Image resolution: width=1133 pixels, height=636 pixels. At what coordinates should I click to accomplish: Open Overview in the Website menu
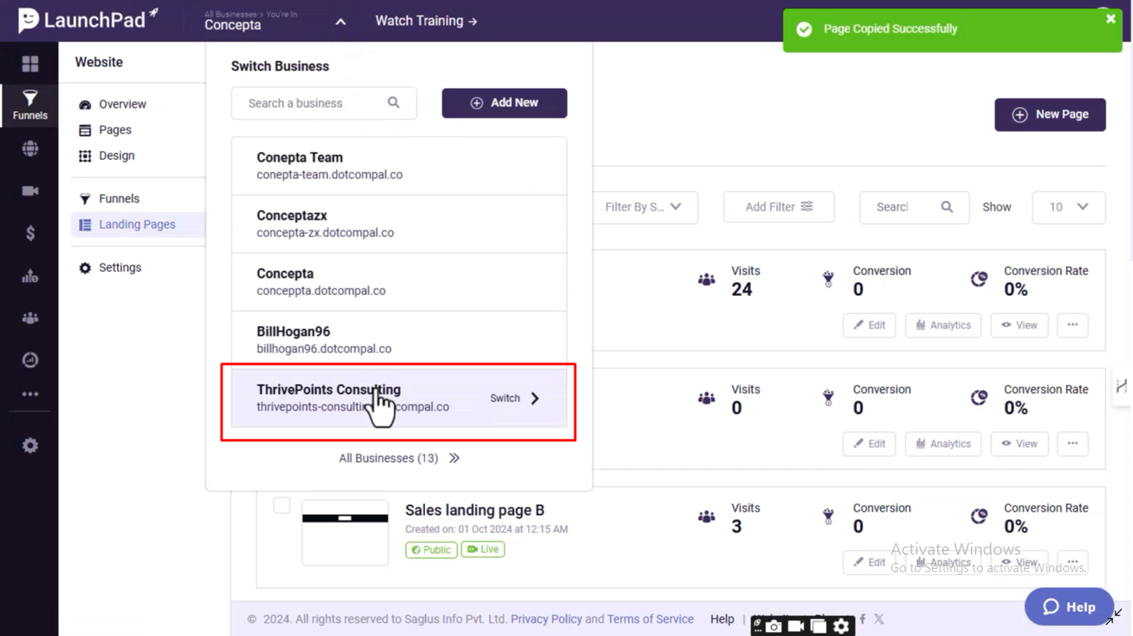122,104
